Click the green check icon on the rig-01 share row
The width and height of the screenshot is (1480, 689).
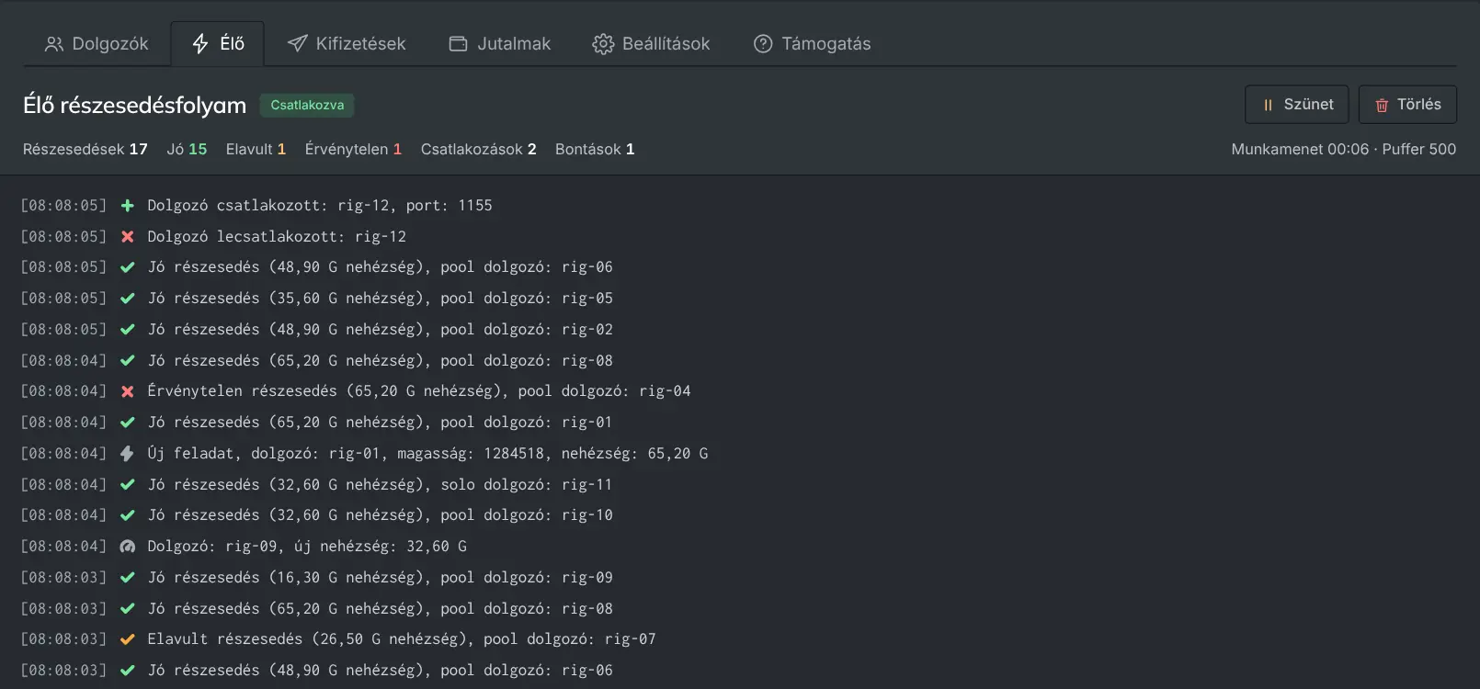tap(128, 423)
